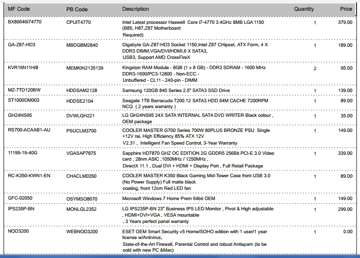Viewport: 360px width, 258px height.
Task: Click price 189.00
Action: (x=345, y=45)
